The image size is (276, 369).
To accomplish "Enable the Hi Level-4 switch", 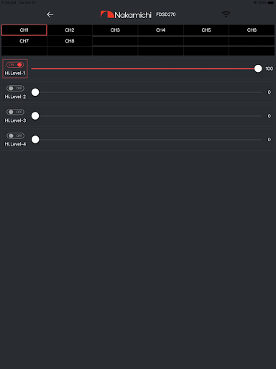I will point(15,135).
